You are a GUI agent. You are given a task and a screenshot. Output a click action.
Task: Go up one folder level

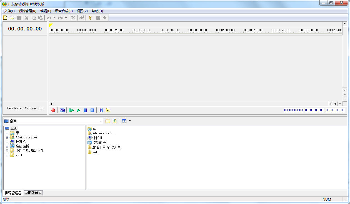pyautogui.click(x=108, y=121)
